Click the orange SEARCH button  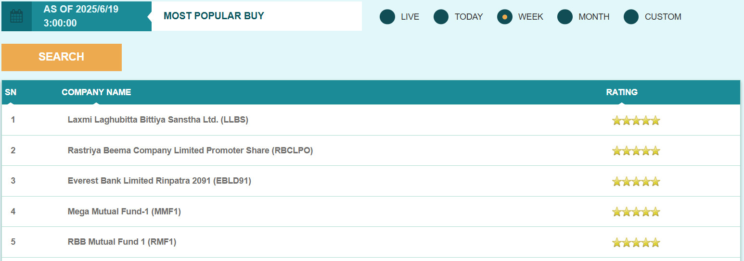[62, 57]
